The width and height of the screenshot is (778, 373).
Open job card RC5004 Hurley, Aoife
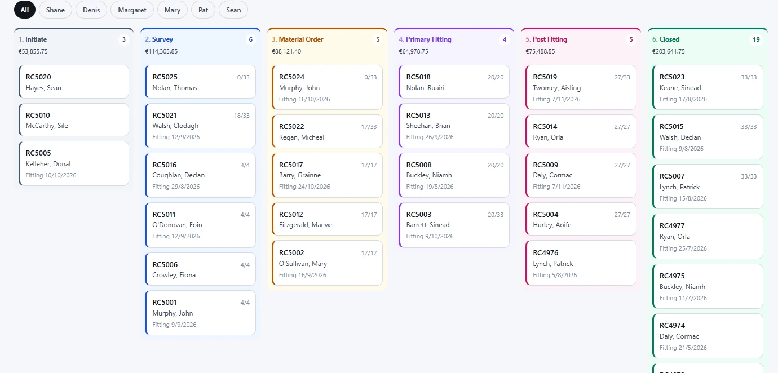(x=581, y=219)
